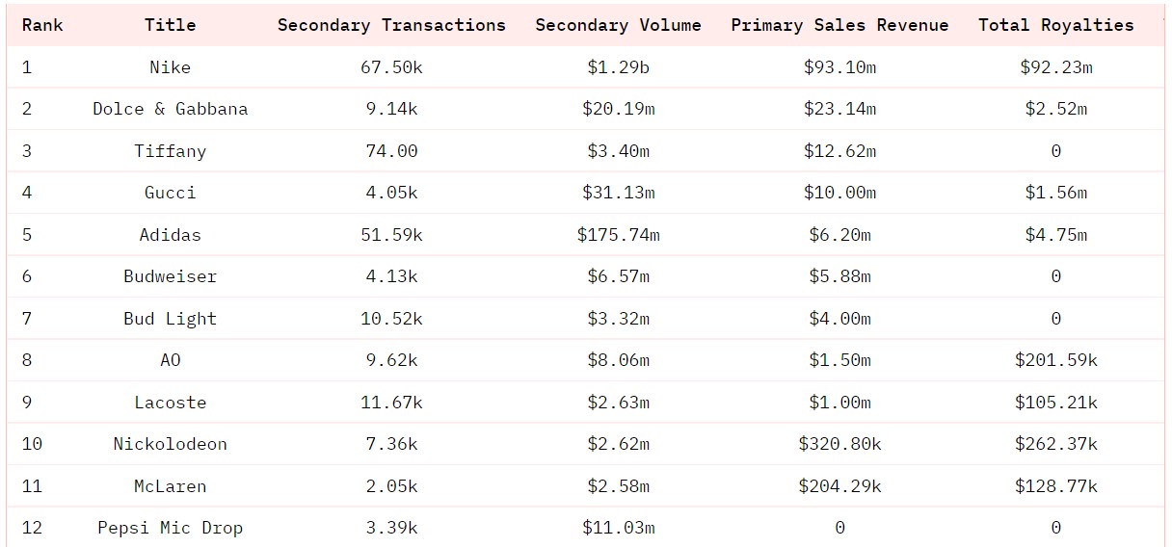Select the Nike title cell

tap(170, 67)
